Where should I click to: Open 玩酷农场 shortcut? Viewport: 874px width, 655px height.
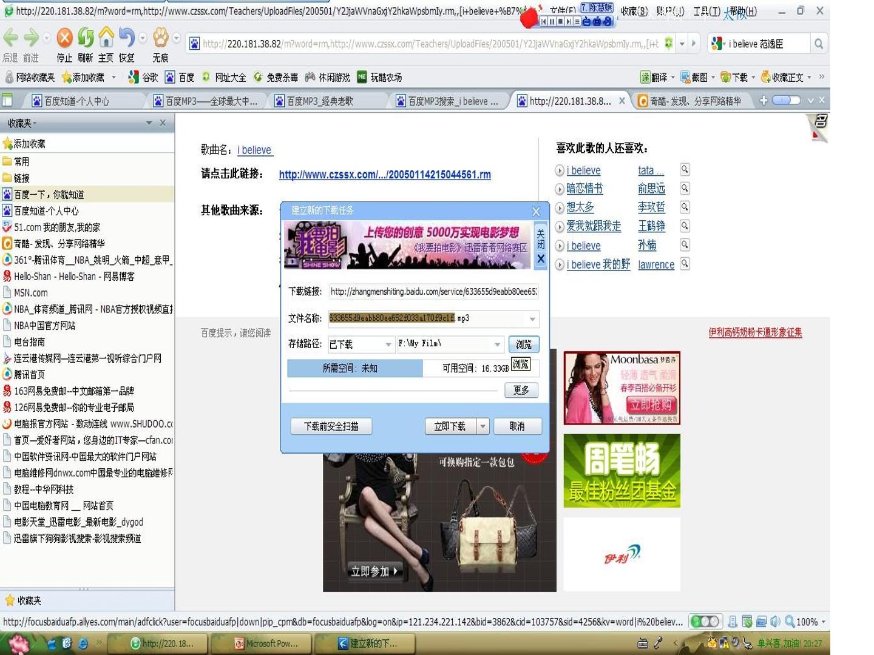380,77
